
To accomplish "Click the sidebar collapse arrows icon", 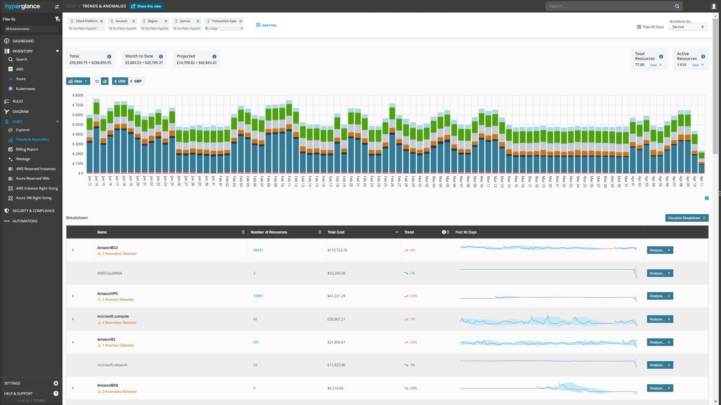I will pos(57,6).
